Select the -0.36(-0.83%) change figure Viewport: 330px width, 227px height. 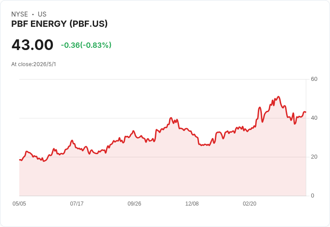click(x=86, y=45)
